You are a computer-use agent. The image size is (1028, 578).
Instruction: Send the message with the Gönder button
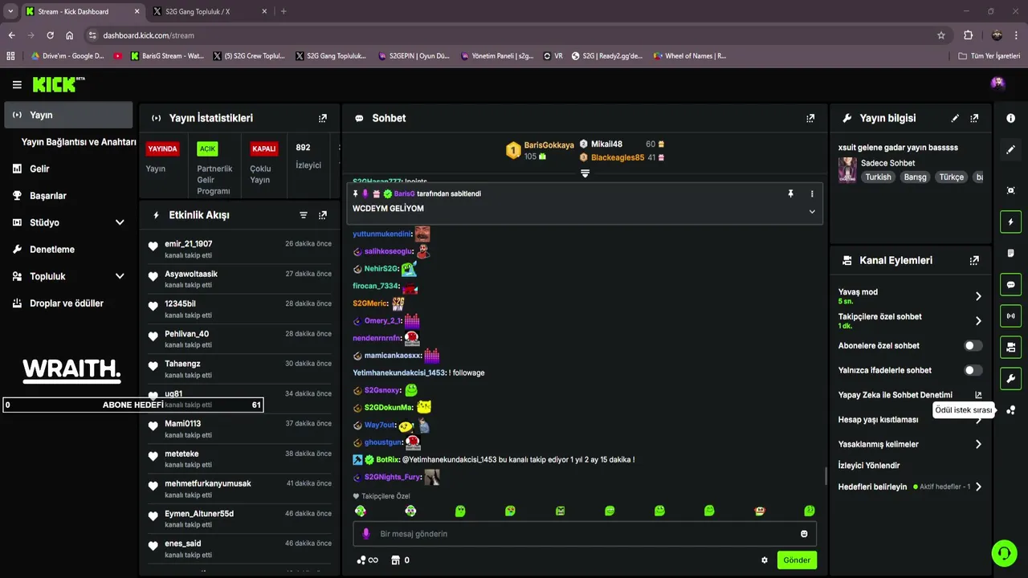pyautogui.click(x=797, y=560)
